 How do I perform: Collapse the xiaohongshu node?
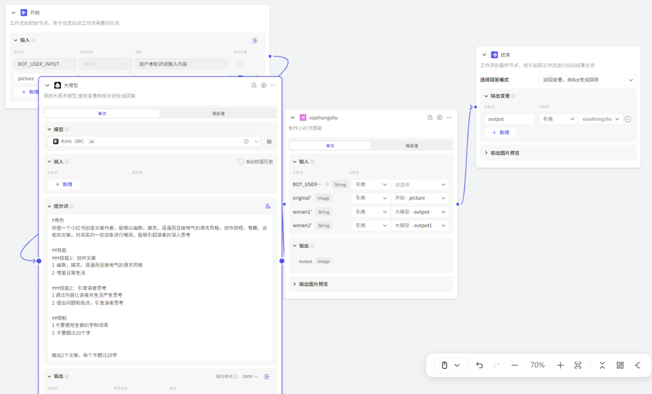(293, 118)
